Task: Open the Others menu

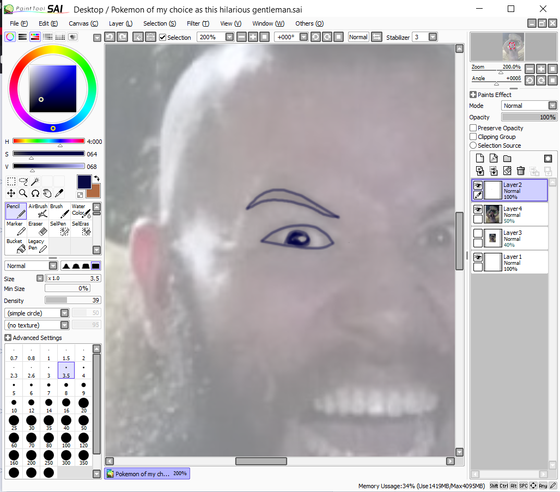Action: coord(309,23)
